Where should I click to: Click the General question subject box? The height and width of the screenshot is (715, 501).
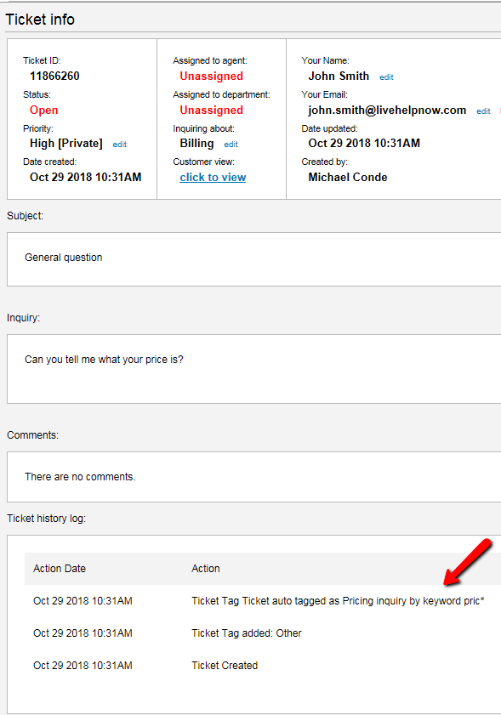tap(253, 259)
